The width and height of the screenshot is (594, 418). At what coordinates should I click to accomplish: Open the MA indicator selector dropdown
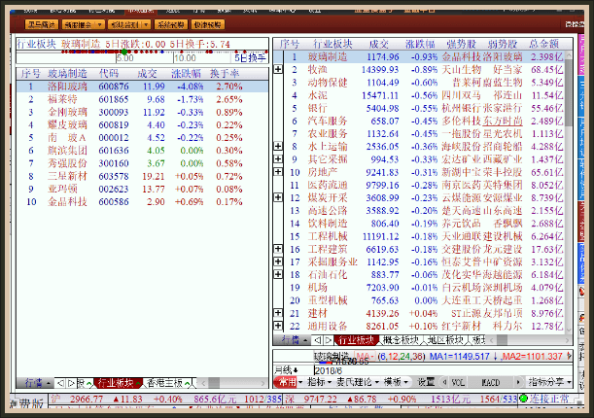pyautogui.click(x=366, y=357)
